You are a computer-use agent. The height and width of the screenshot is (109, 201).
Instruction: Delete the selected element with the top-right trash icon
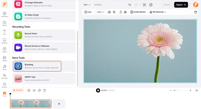point(196,12)
